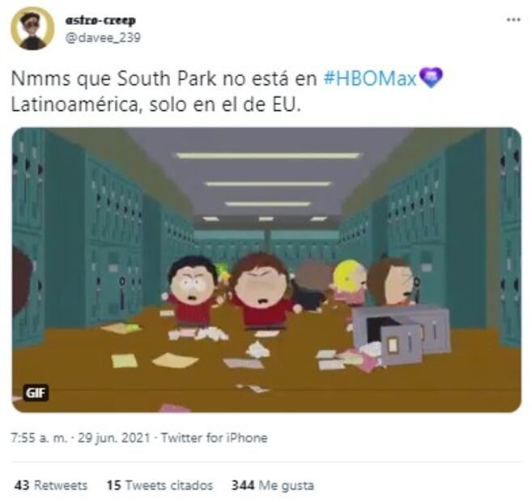Click the purple heart emoji icon

tap(431, 78)
